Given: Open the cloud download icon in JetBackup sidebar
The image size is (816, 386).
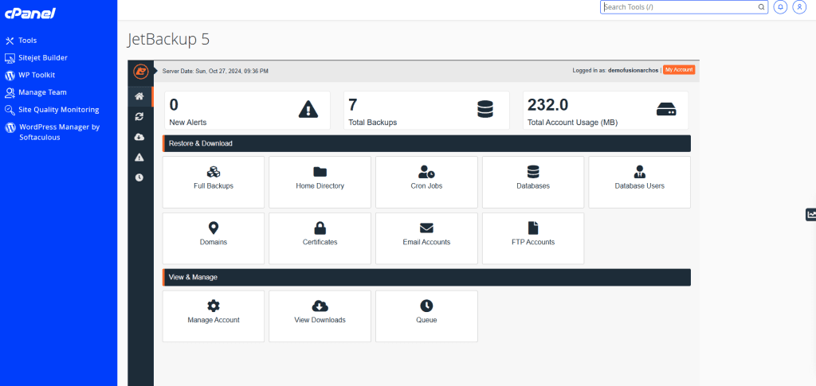Looking at the screenshot, I should pyautogui.click(x=139, y=137).
